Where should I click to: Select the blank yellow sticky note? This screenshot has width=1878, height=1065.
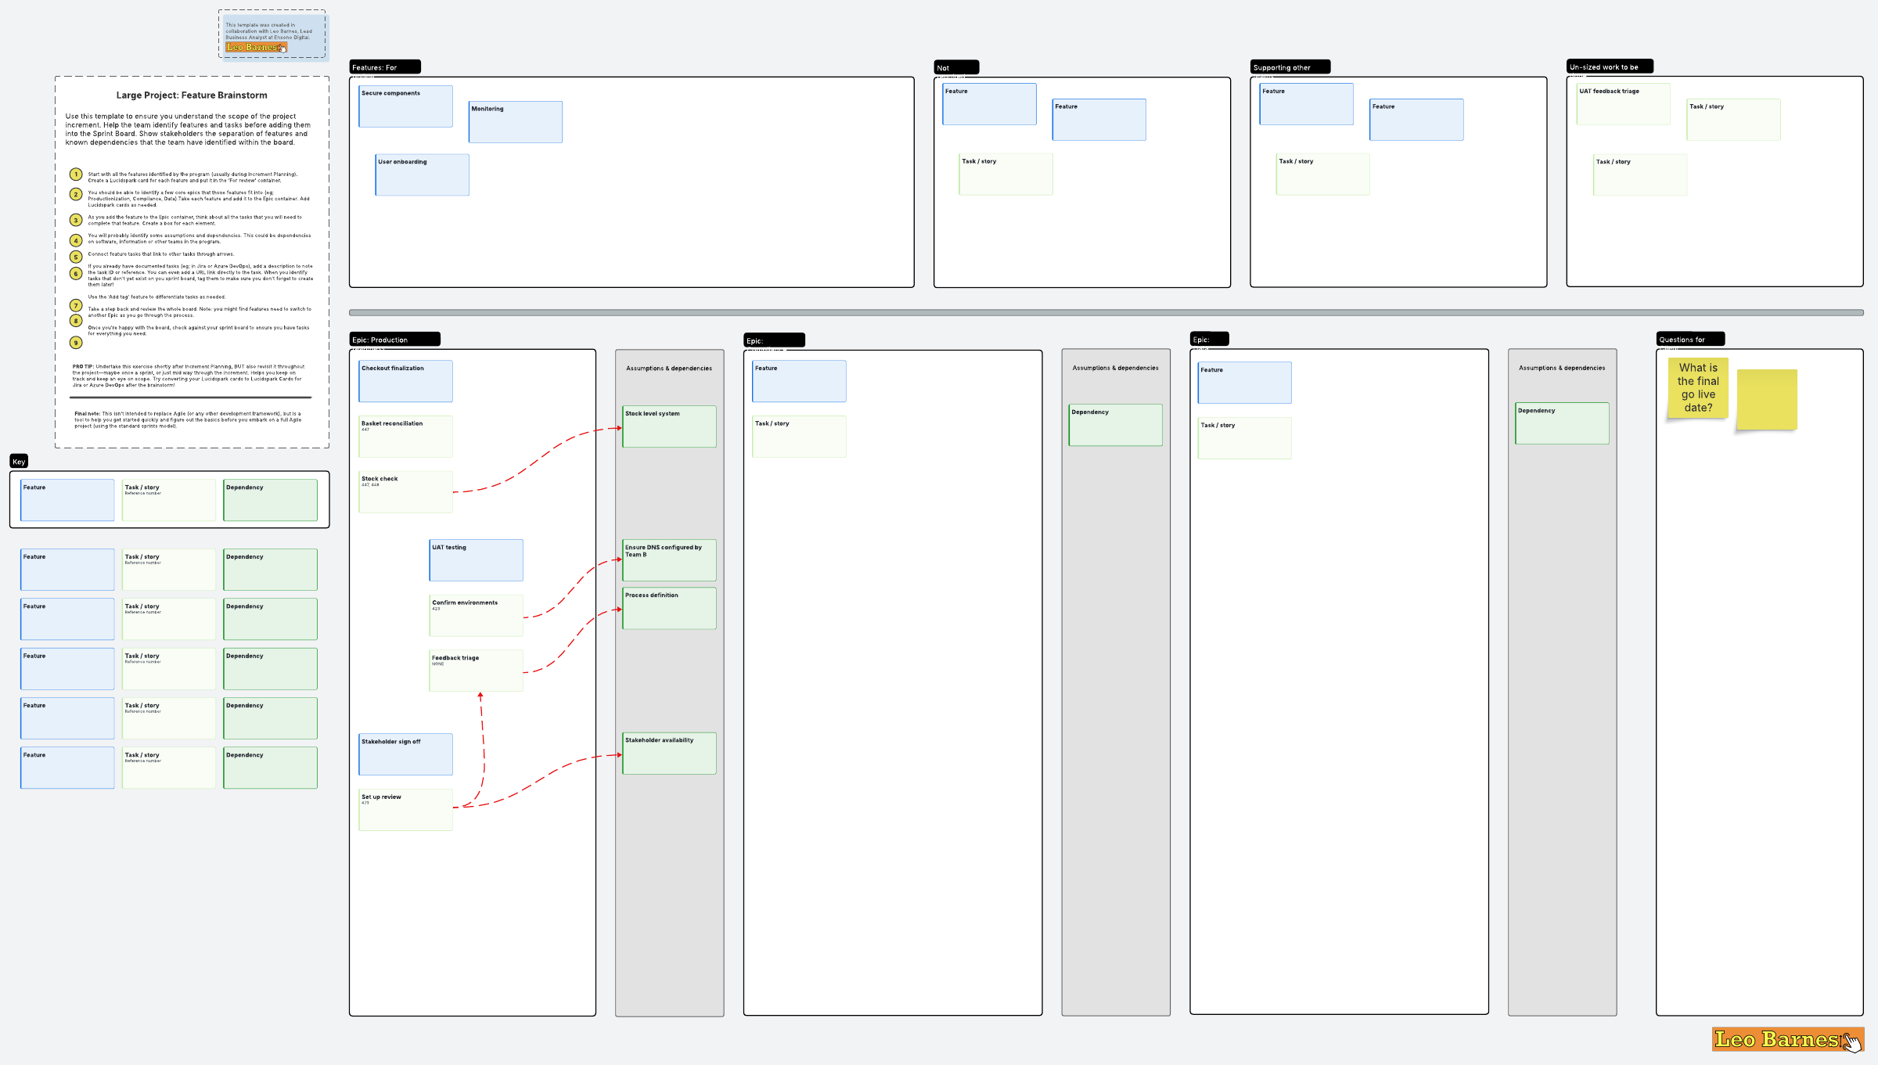1766,399
